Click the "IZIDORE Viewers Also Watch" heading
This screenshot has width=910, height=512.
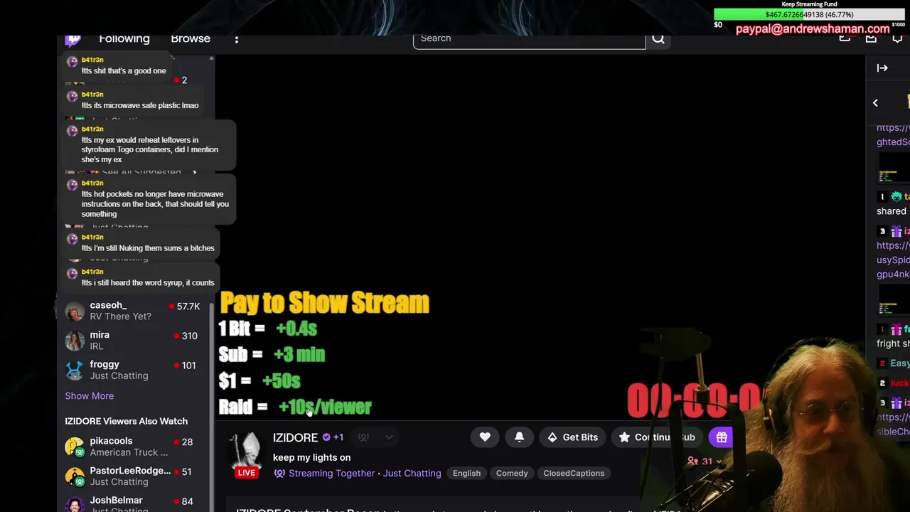(126, 422)
